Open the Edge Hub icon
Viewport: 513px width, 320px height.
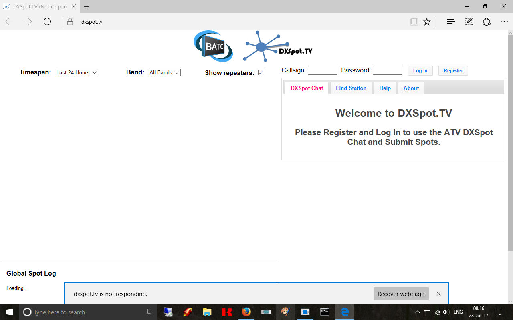[x=451, y=22]
